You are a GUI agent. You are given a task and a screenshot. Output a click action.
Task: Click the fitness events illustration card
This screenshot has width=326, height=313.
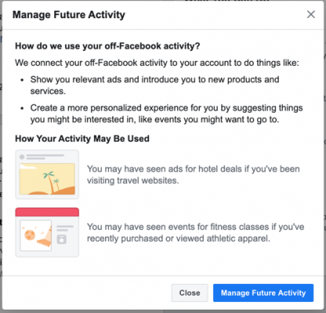pyautogui.click(x=47, y=232)
